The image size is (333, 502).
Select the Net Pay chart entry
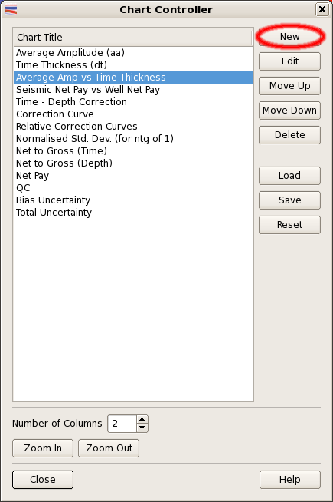point(133,176)
